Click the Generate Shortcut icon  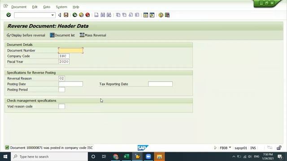point(152,15)
